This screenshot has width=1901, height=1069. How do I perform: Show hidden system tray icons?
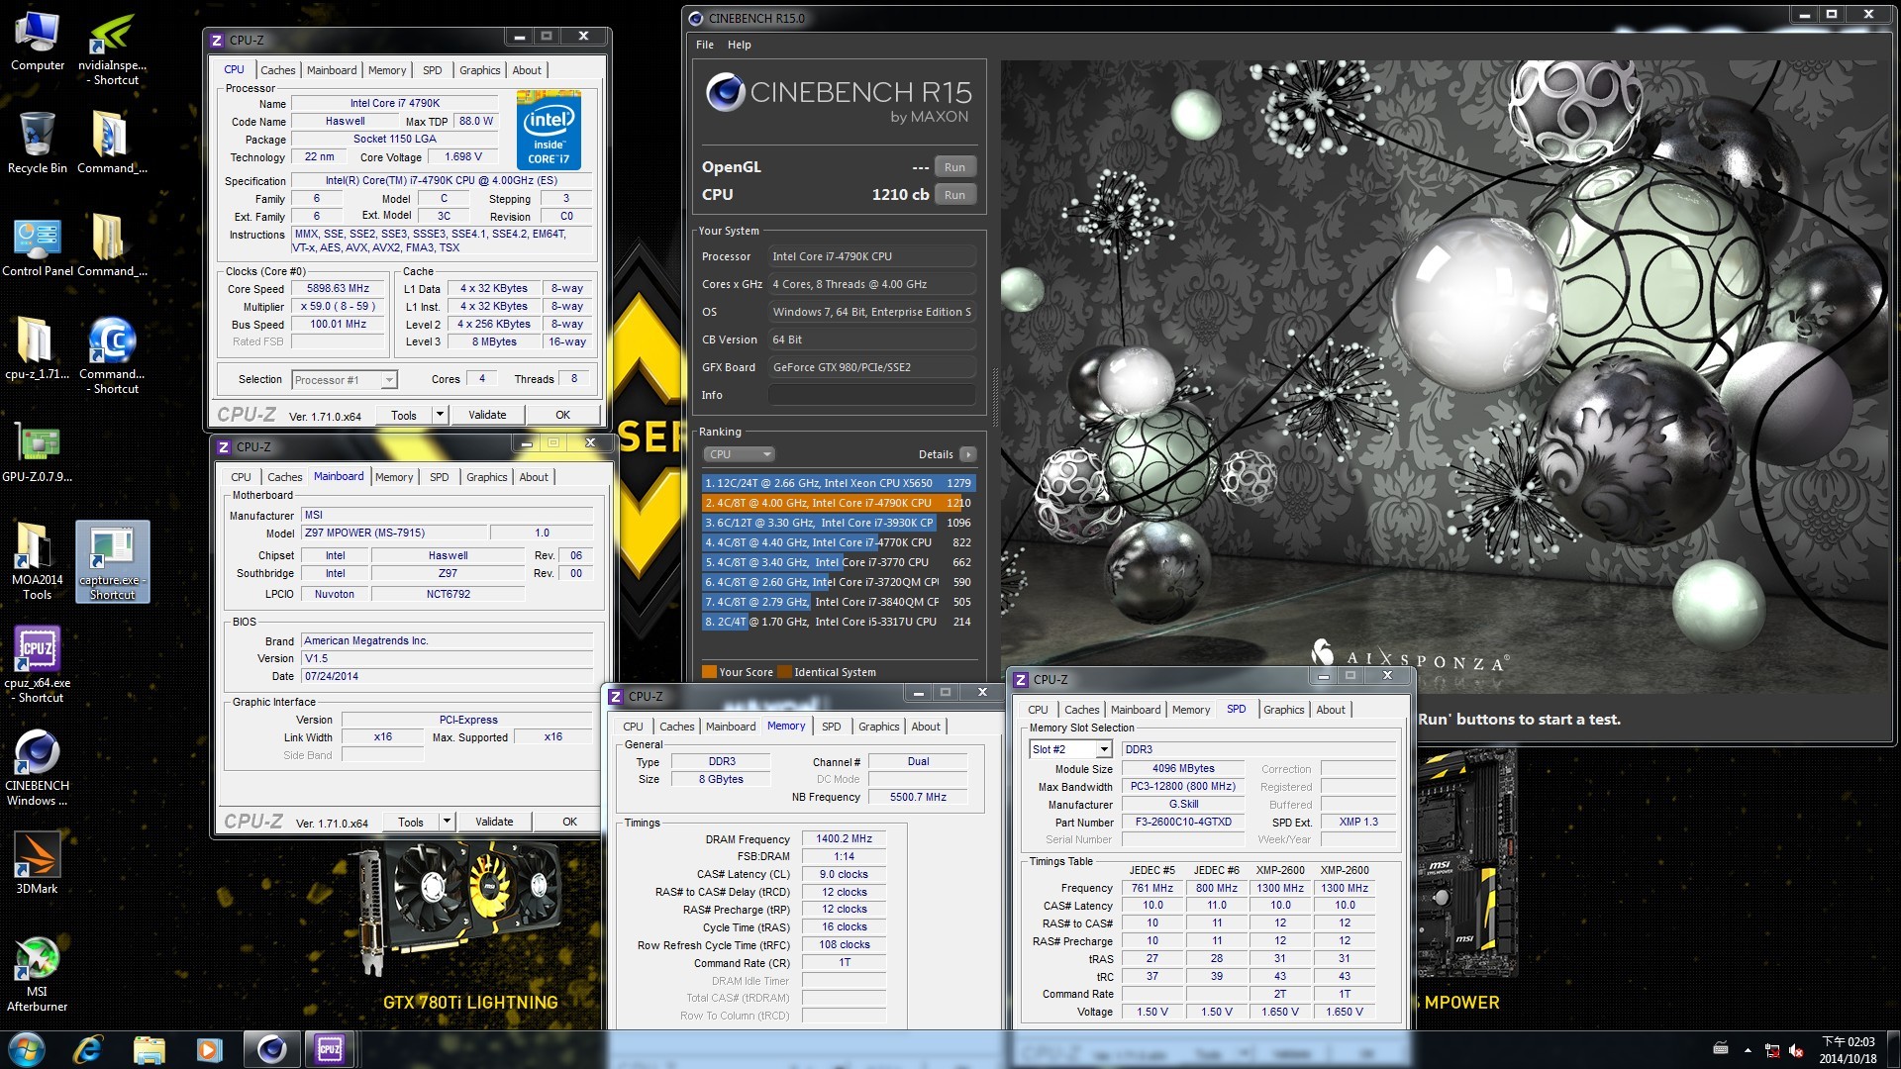(x=1748, y=1050)
